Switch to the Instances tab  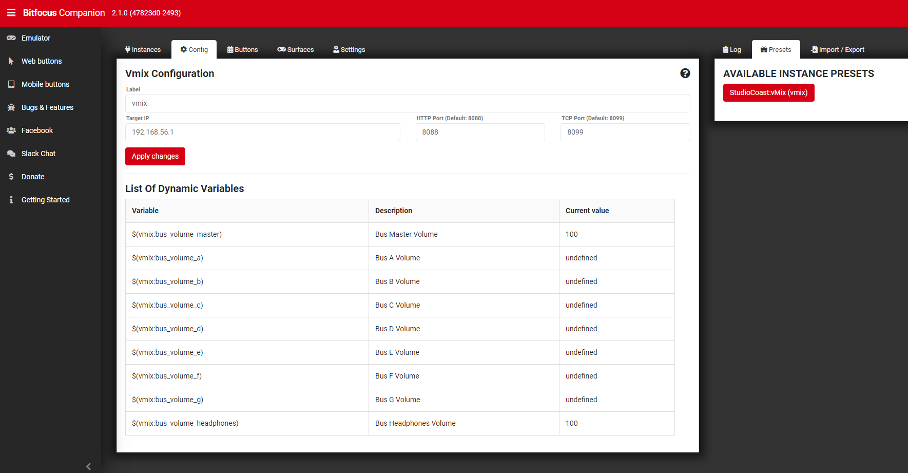(143, 50)
